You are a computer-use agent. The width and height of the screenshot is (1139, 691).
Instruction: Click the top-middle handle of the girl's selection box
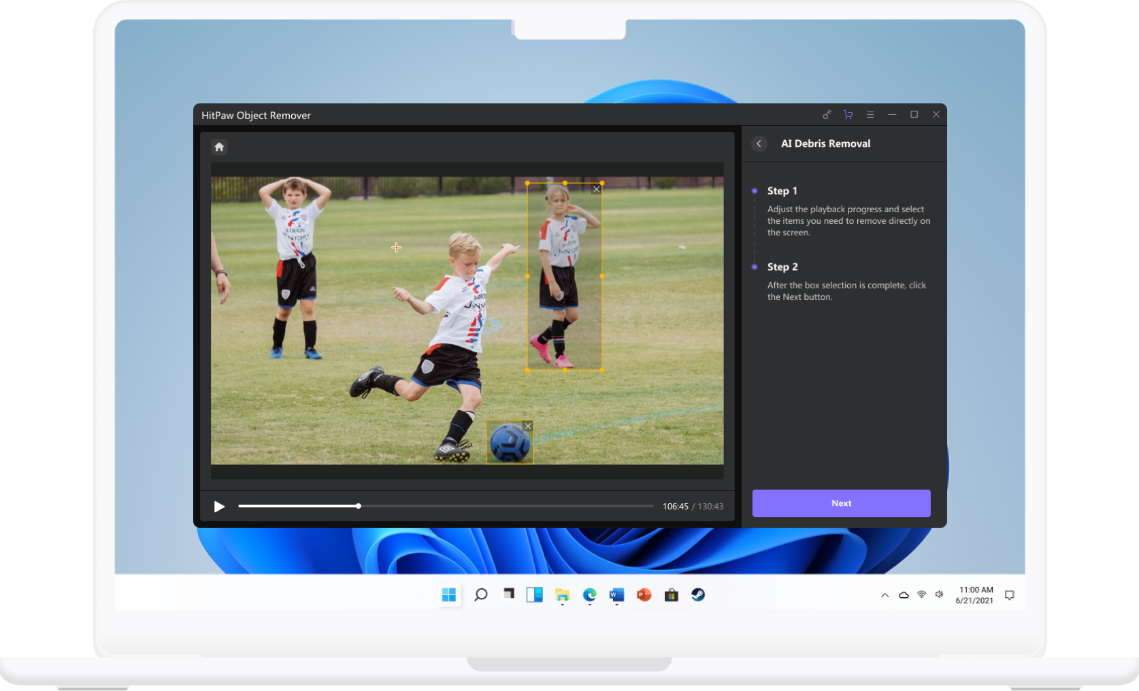565,183
